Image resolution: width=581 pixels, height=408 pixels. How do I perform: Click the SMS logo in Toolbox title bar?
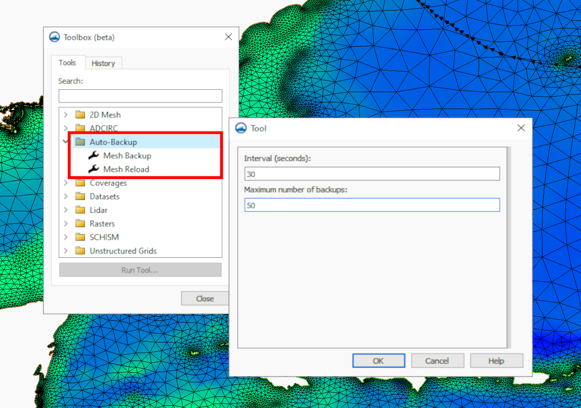[x=55, y=37]
